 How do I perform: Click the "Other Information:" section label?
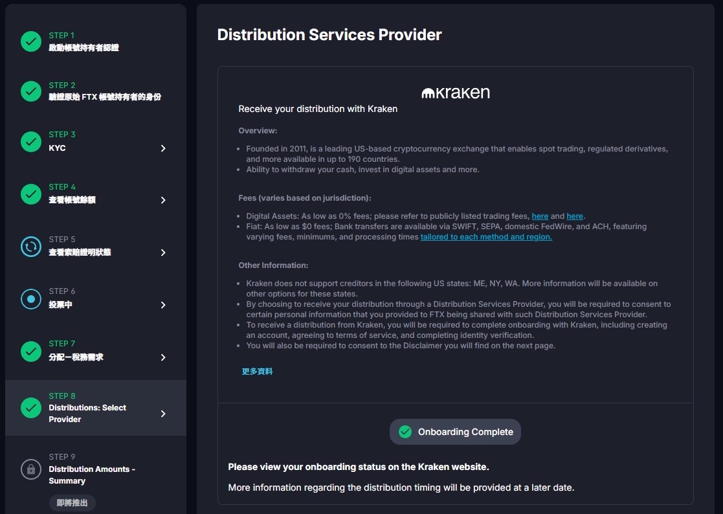(x=273, y=265)
